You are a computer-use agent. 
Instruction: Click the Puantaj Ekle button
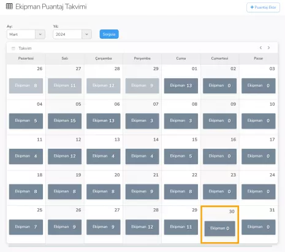263,7
